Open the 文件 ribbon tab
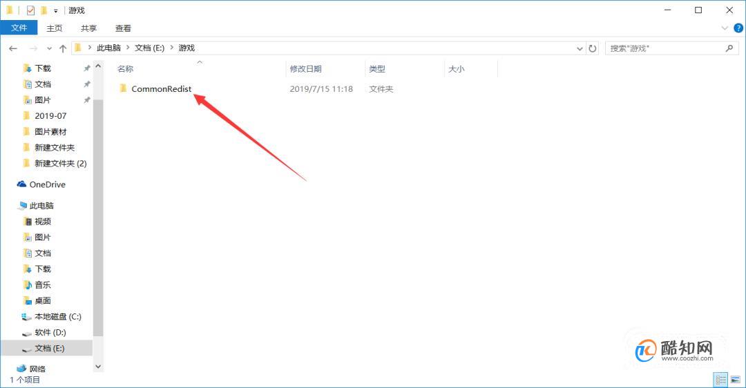Screen dimensions: 746x388 click(x=19, y=28)
